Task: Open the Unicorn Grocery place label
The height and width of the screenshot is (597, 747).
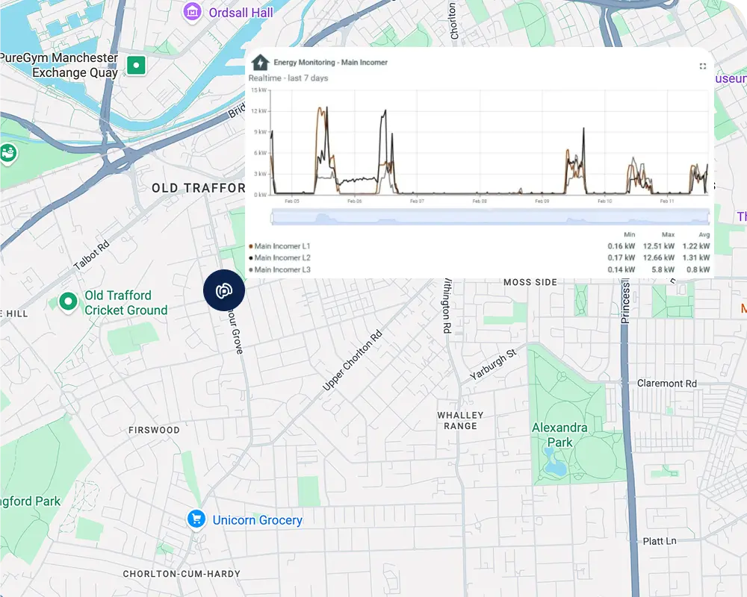Action: (257, 520)
